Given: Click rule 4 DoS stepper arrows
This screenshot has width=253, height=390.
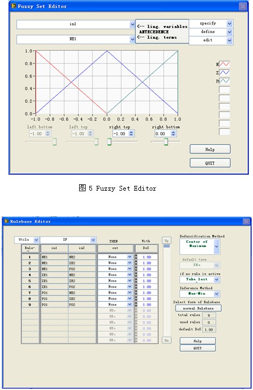Looking at the screenshot, I should (136, 275).
